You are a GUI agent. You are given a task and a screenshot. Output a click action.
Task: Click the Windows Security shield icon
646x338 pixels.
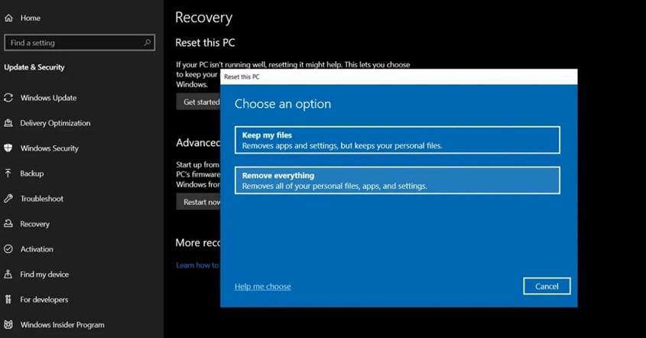8,148
